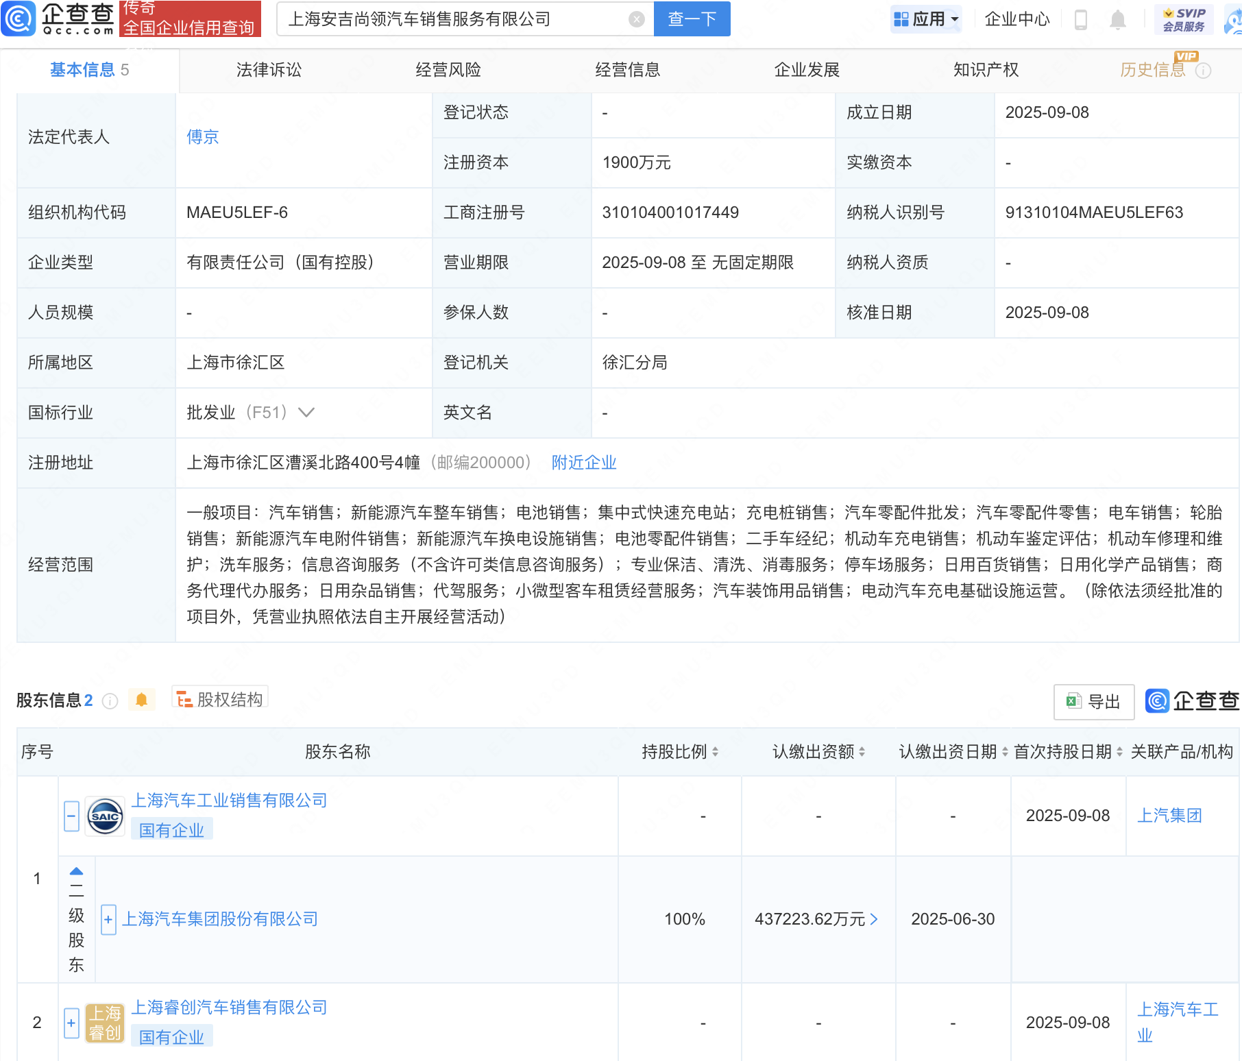1242x1061 pixels.
Task: Click the 查一下 search button
Action: (x=691, y=19)
